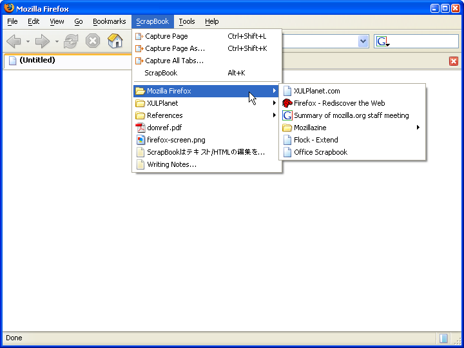Choose Capture Page As... menu entry

pyautogui.click(x=207, y=48)
